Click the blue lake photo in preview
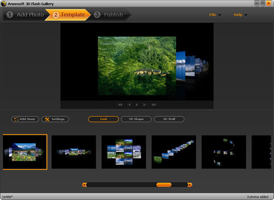274x200 pixels. point(181,66)
